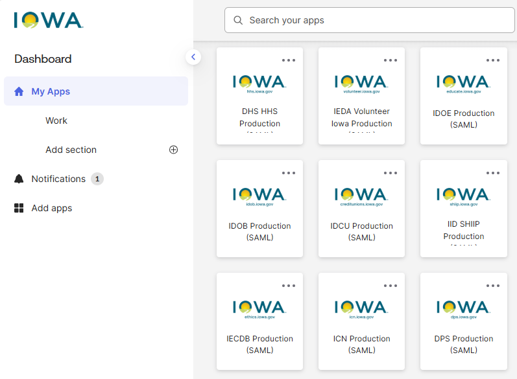Select the Work section
The image size is (517, 379).
coord(56,121)
